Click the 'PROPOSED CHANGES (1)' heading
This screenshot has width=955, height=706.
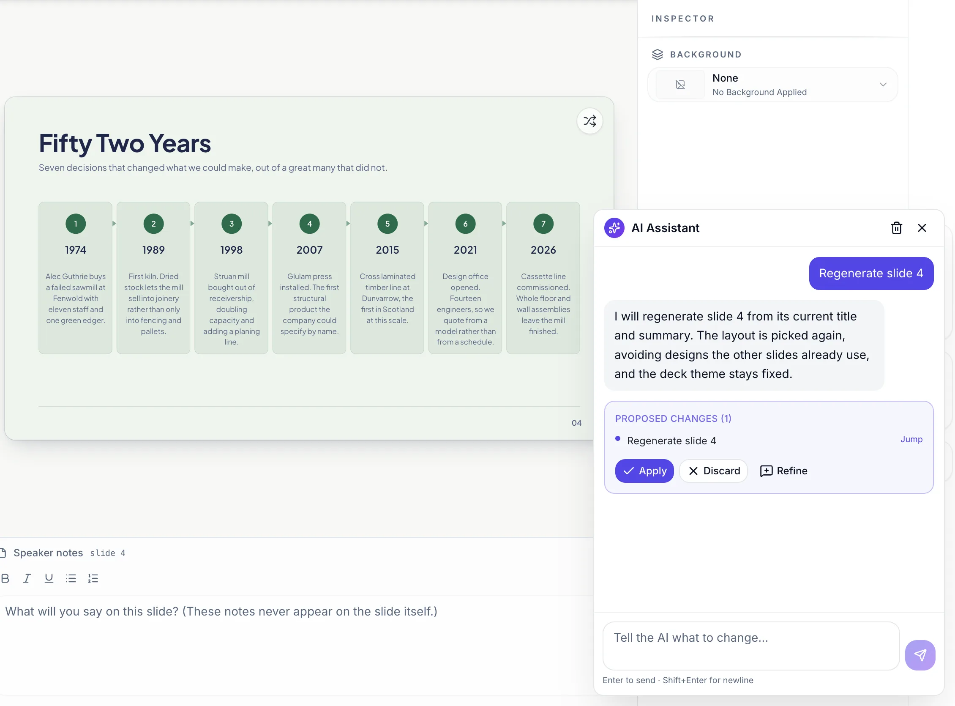pos(673,419)
